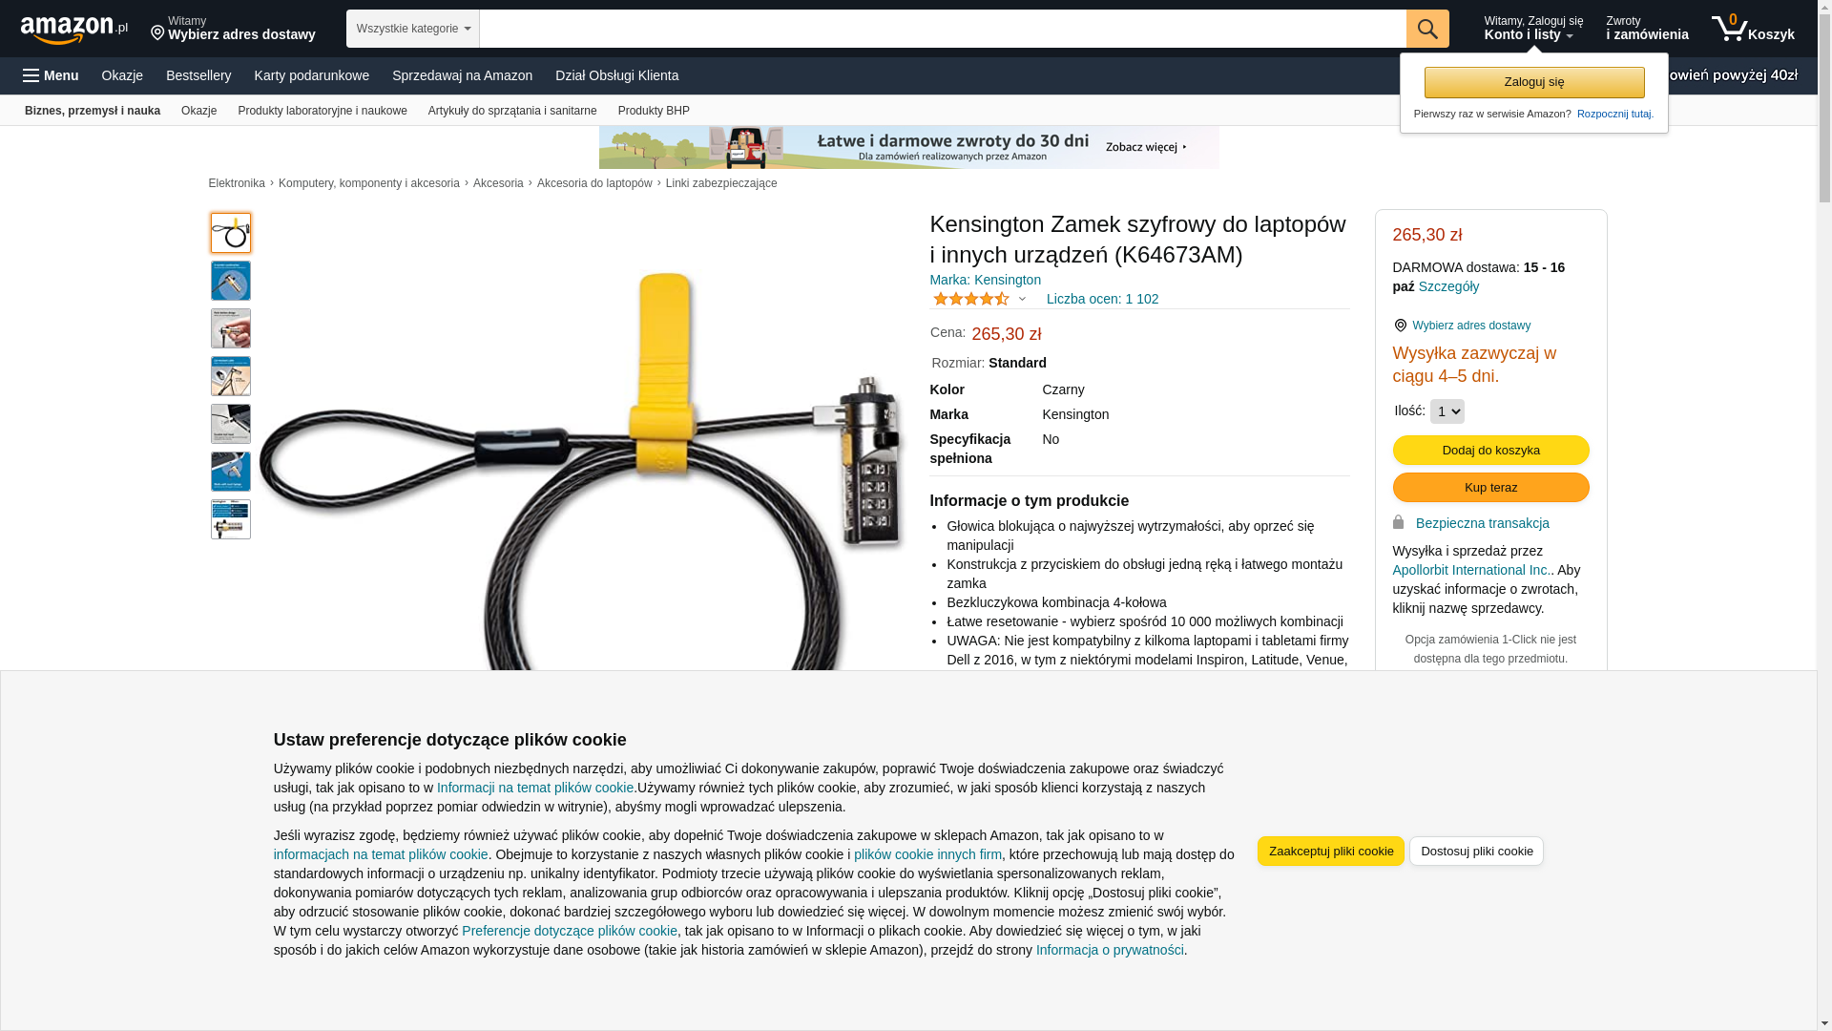1832x1031 pixels.
Task: Click Zaakceptuj pliki cookie button
Action: tap(1330, 852)
